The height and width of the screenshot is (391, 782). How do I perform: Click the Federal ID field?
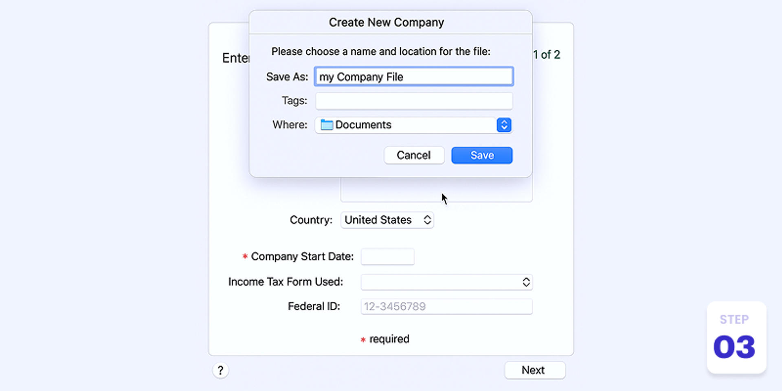(x=446, y=306)
